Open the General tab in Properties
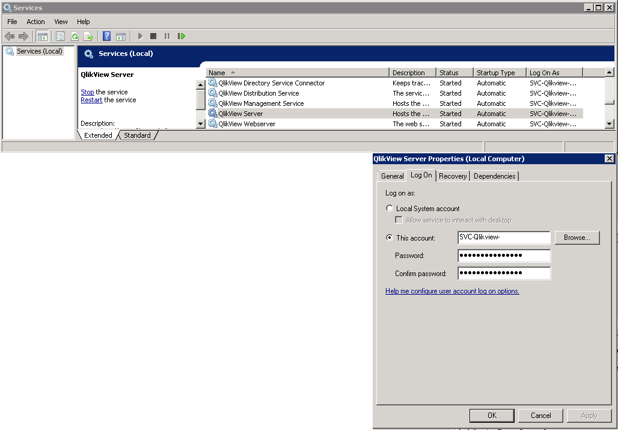The image size is (618, 430). (x=392, y=176)
